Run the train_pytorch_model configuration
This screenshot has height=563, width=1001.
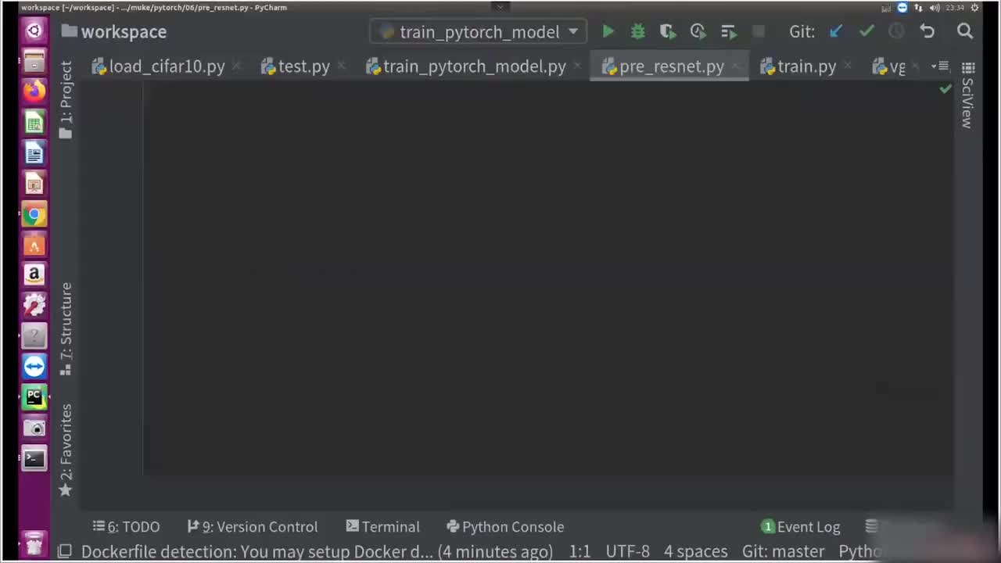[608, 32]
